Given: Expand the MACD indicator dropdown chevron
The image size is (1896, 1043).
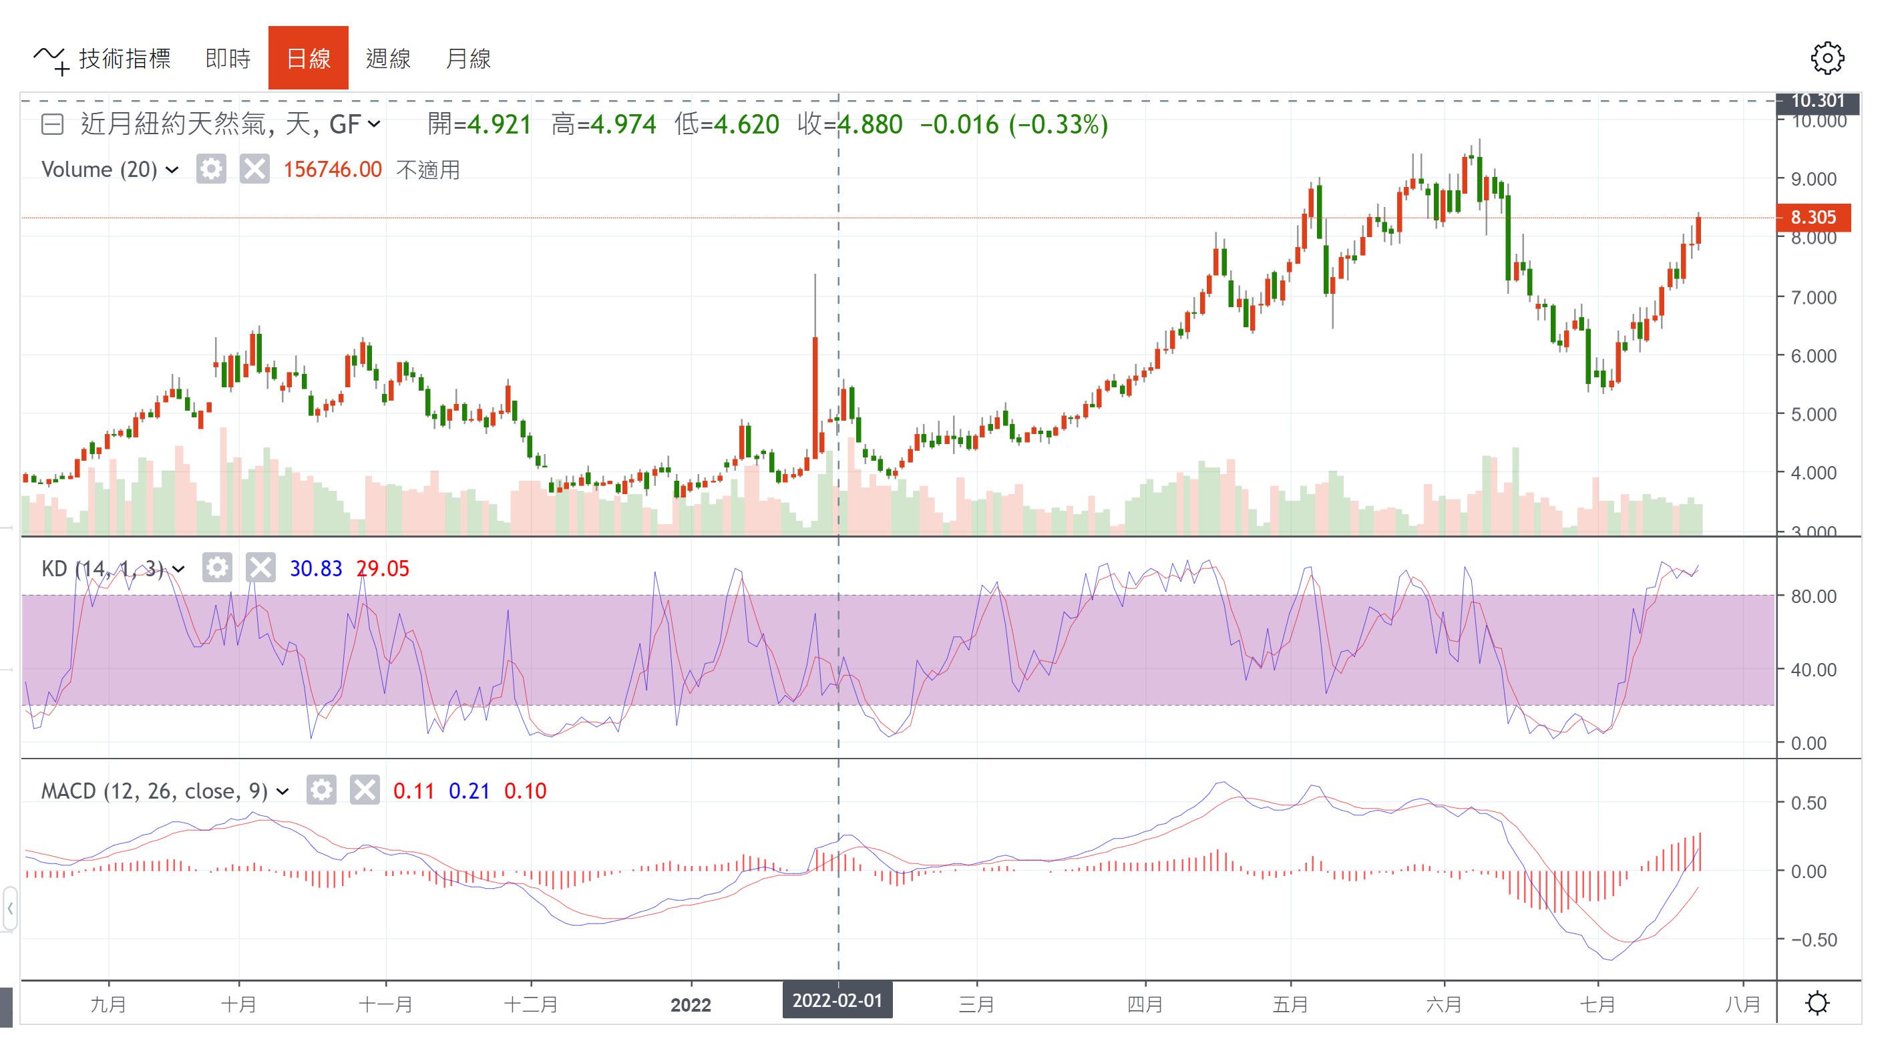Looking at the screenshot, I should 282,791.
